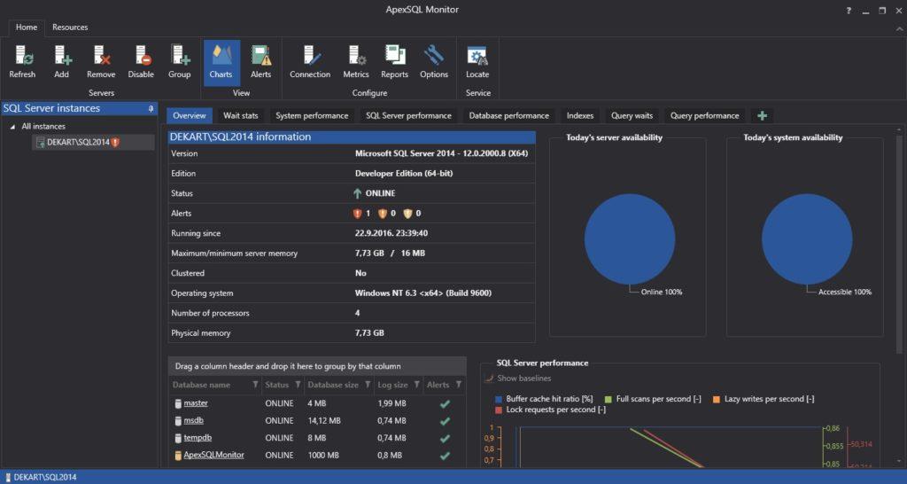Image resolution: width=907 pixels, height=484 pixels.
Task: Click the Full scans per second legend swatch
Action: point(609,399)
